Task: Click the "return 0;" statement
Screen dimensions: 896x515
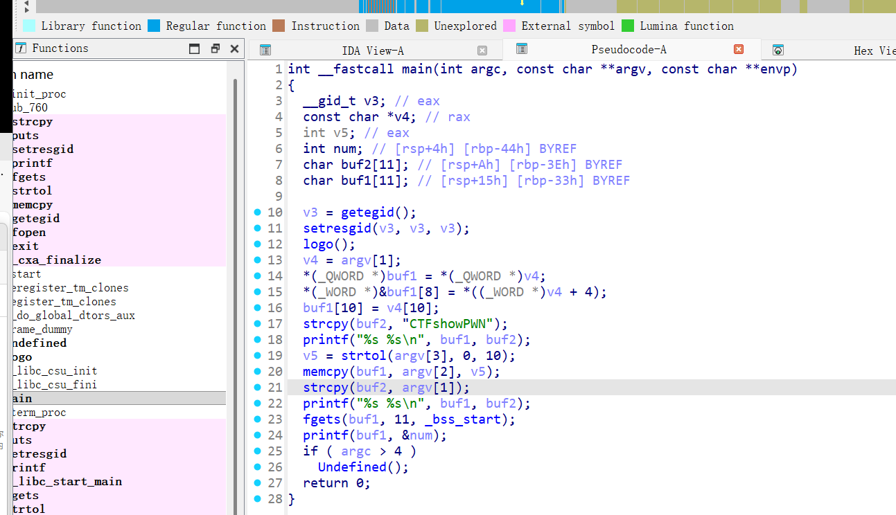Action: click(x=337, y=483)
